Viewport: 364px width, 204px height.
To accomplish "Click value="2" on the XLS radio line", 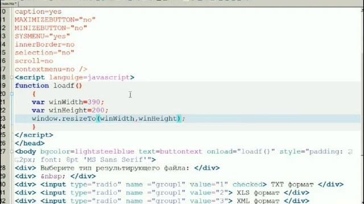I will [209, 193].
